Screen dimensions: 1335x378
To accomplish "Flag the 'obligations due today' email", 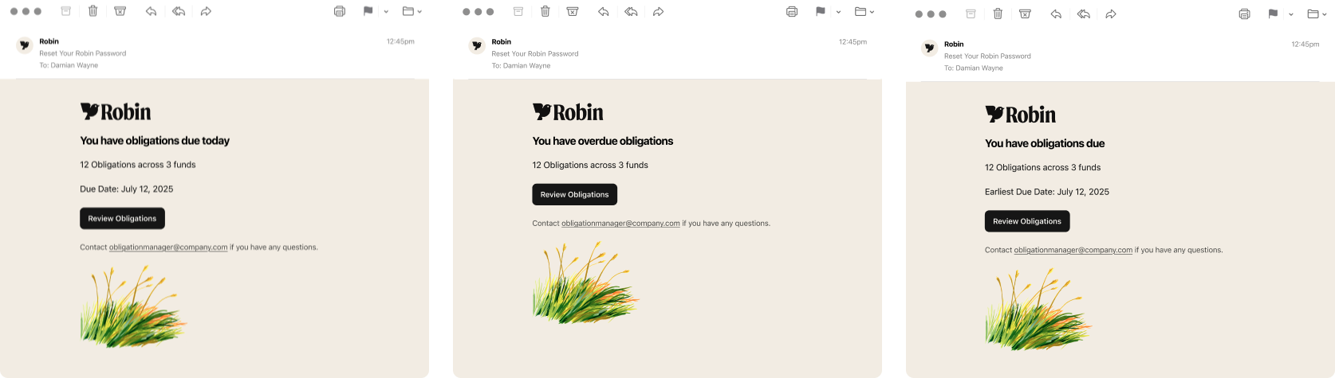I will 368,11.
